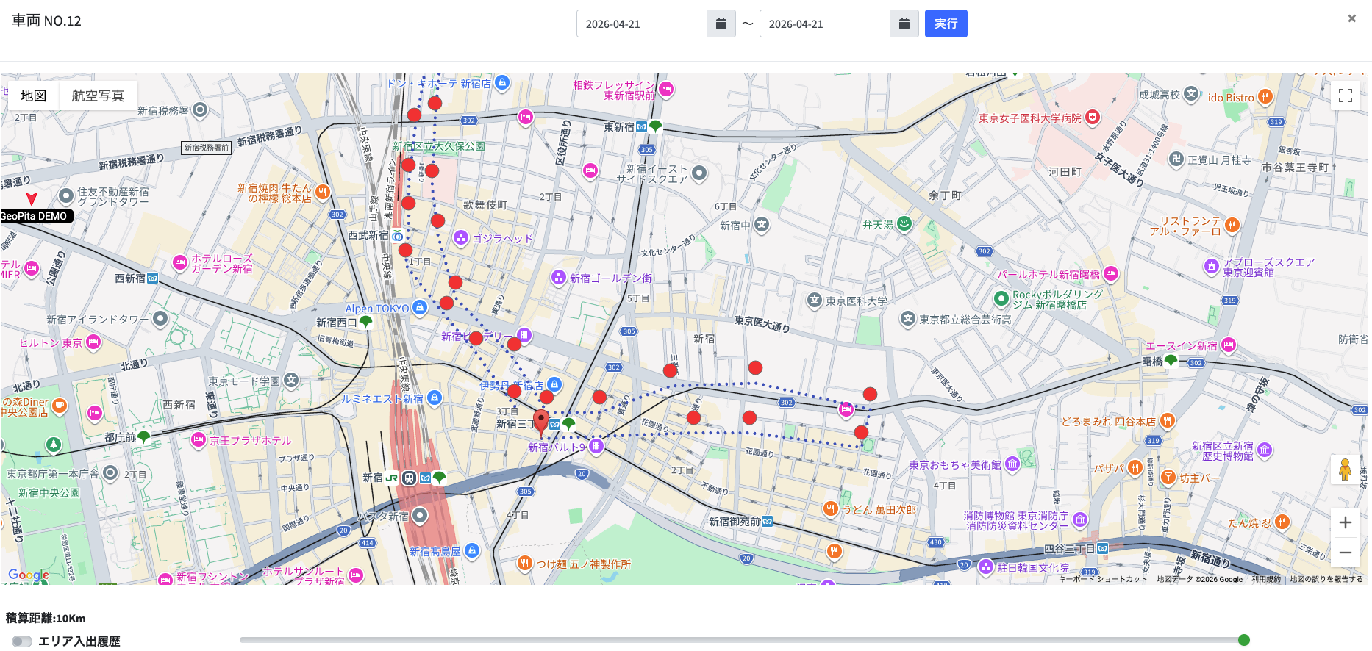Image resolution: width=1372 pixels, height=651 pixels.
Task: Click the GeoPita DEMO red marker
Action: click(32, 198)
